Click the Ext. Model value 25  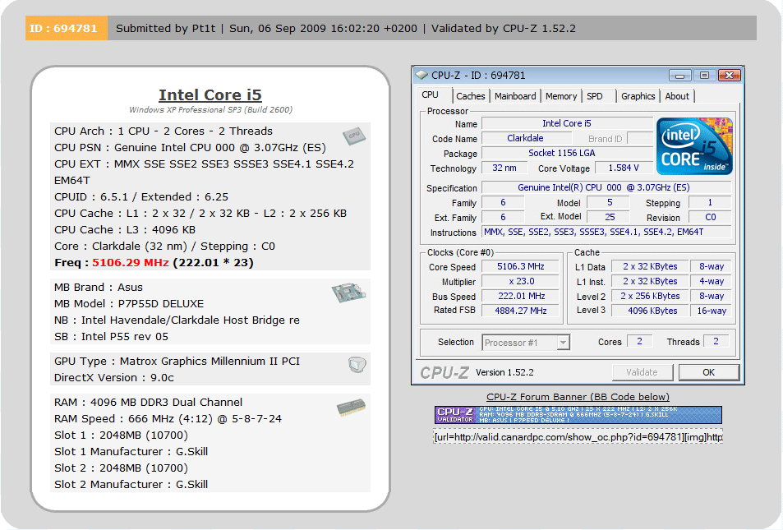[609, 217]
